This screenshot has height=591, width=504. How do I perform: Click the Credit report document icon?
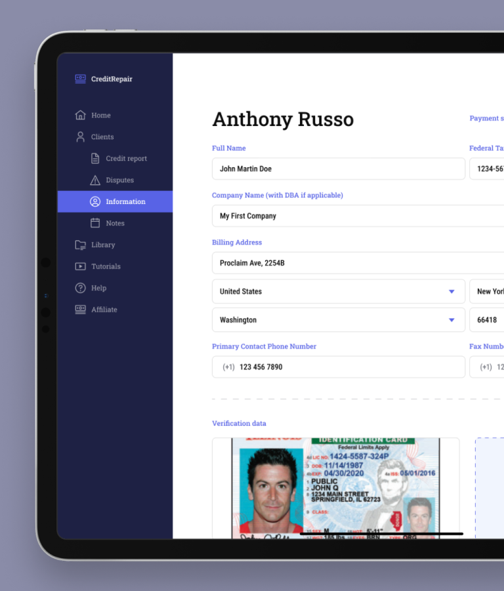(x=95, y=159)
